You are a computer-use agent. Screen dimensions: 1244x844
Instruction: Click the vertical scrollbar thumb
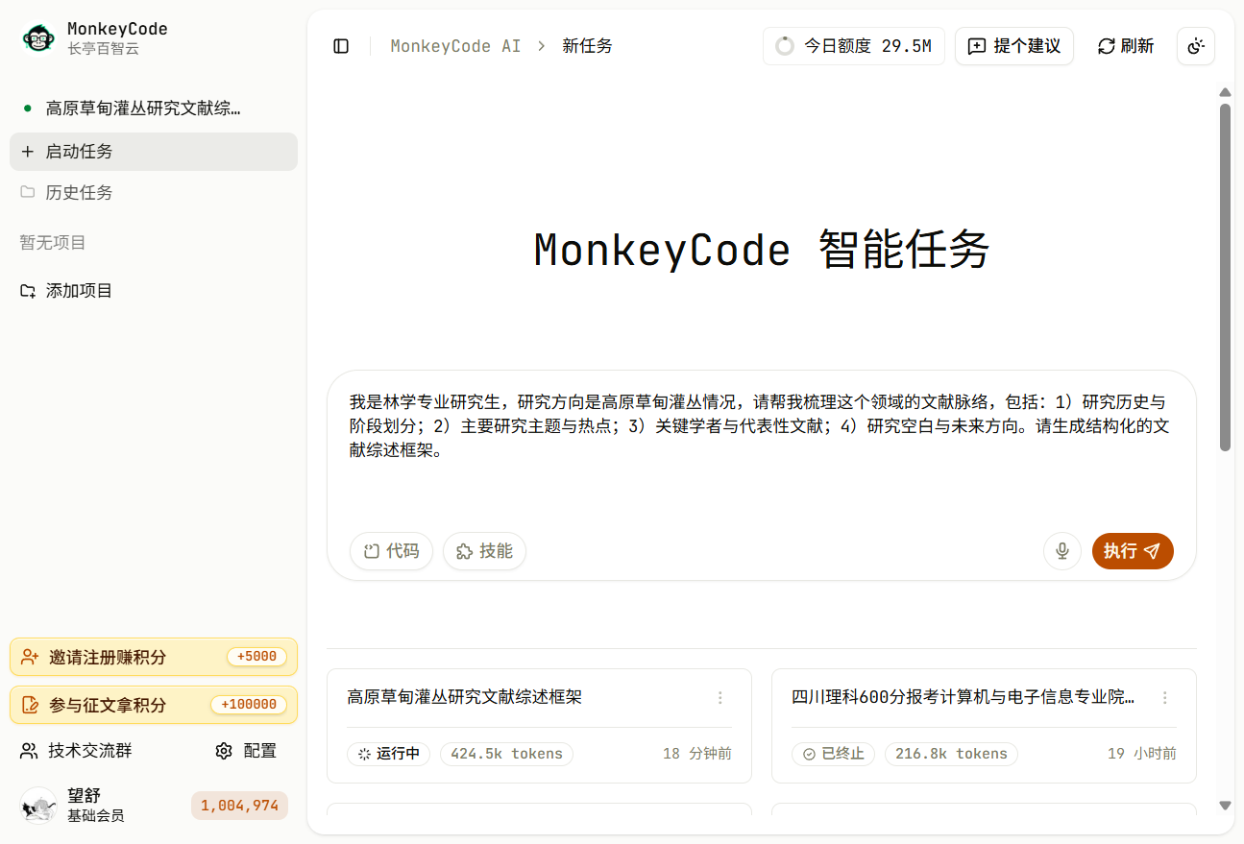(x=1225, y=277)
